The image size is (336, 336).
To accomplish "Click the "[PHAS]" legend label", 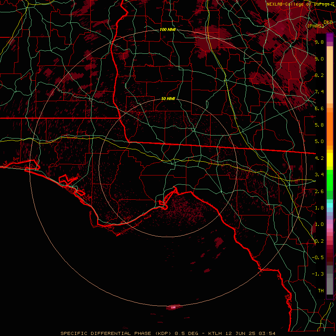I will pyautogui.click(x=315, y=26).
